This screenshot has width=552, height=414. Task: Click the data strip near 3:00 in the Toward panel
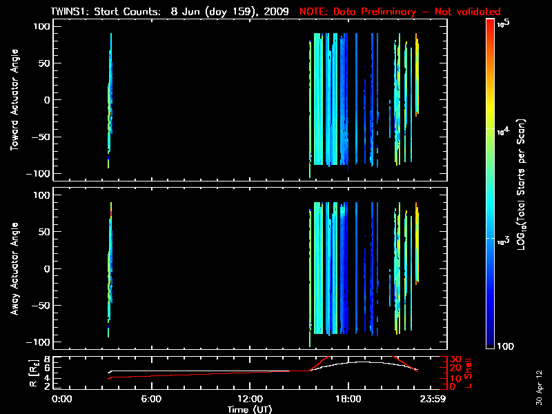(x=109, y=103)
